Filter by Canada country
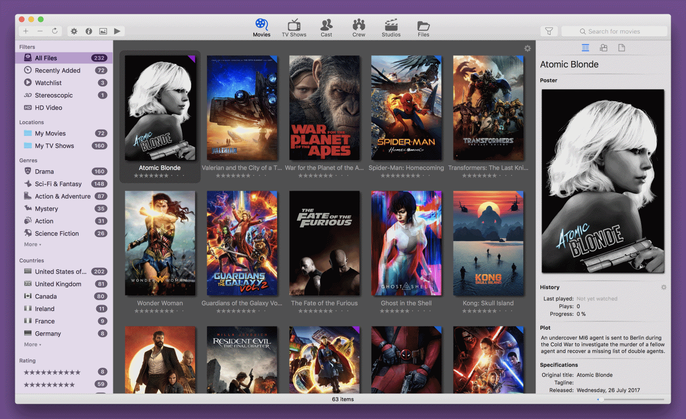The height and width of the screenshot is (419, 686). tap(64, 296)
